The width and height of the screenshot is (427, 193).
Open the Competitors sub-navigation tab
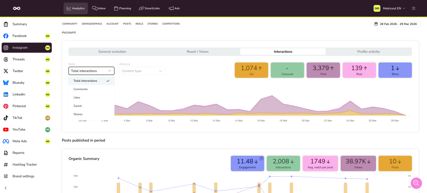click(171, 24)
